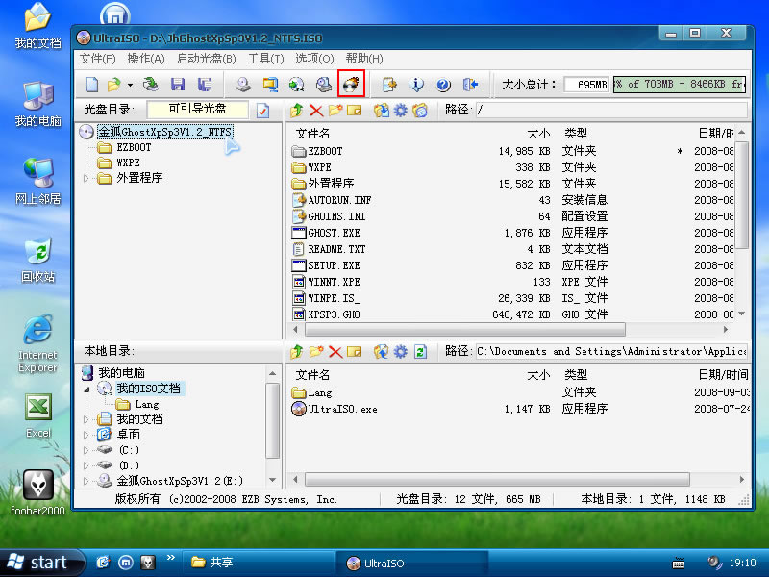This screenshot has width=769, height=577.
Task: Open the 工具(T) menu
Action: click(266, 59)
